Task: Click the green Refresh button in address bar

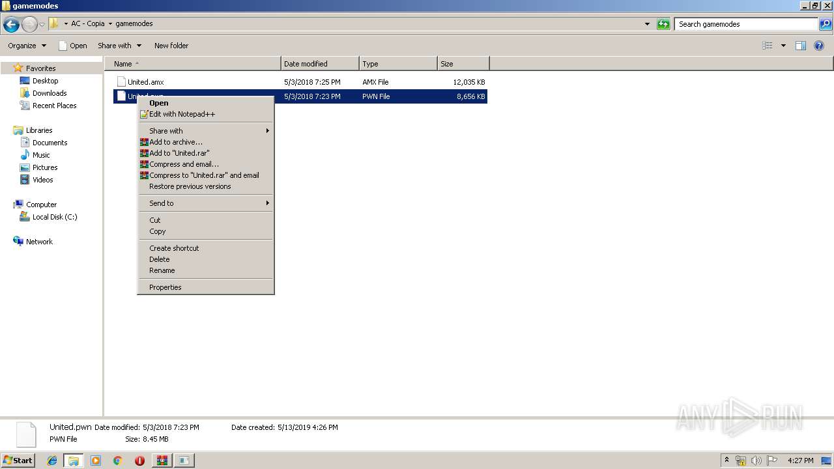Action: tap(663, 24)
